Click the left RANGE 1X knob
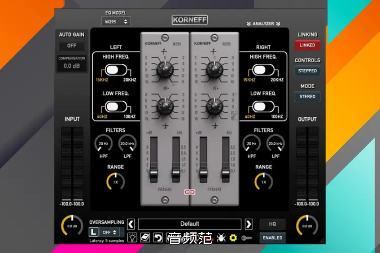The width and height of the screenshot is (380, 253). click(116, 182)
